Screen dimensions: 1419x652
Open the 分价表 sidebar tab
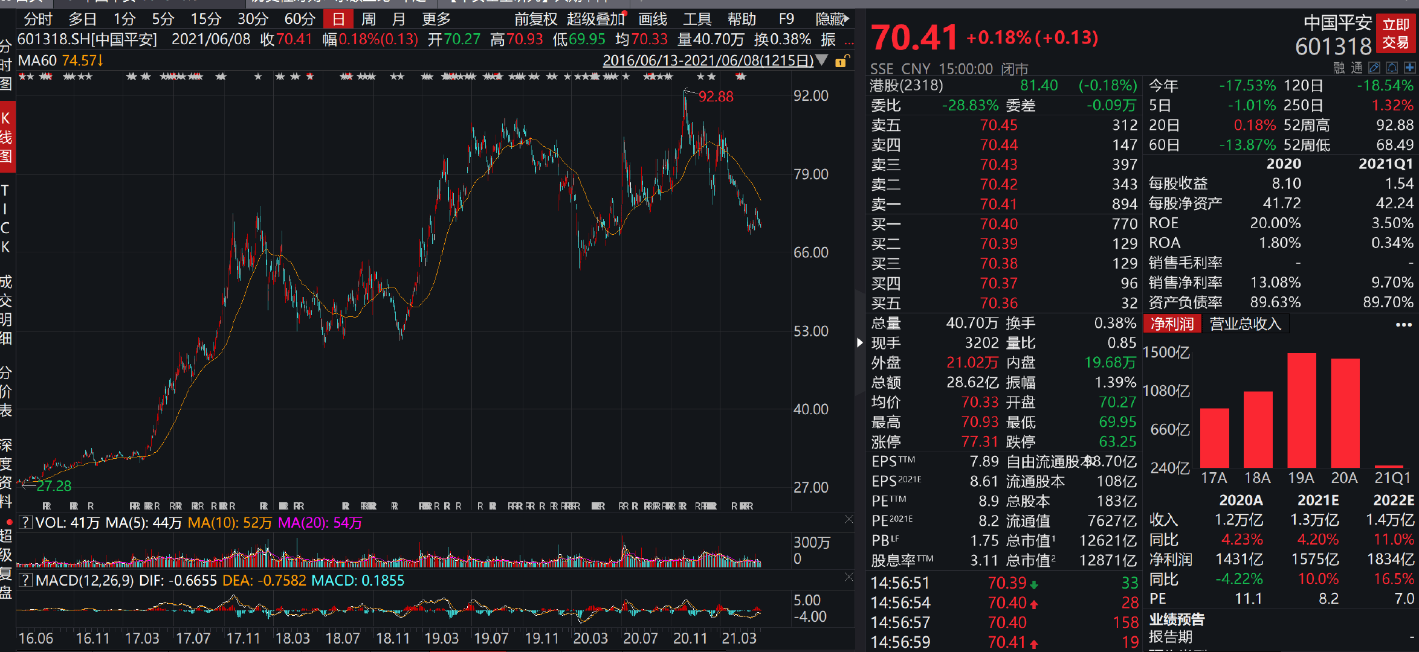(6, 391)
